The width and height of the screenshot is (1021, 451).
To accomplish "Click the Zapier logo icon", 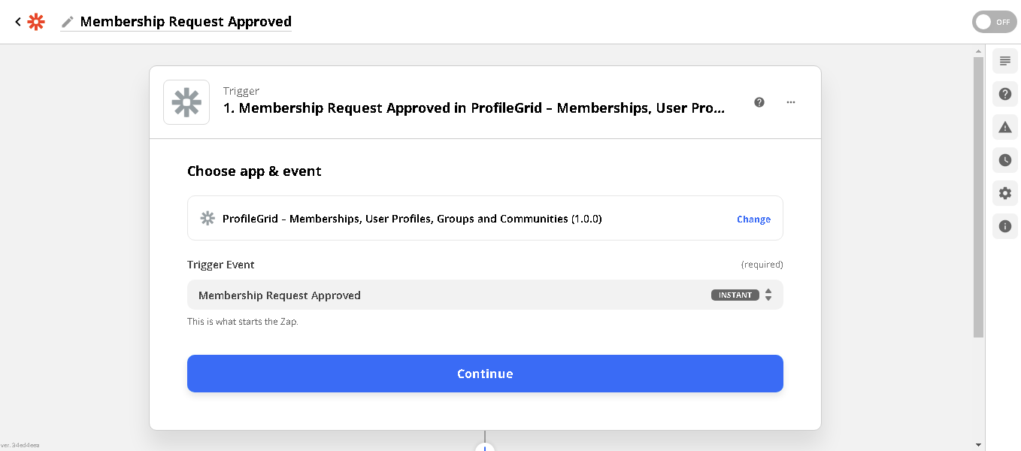I will click(x=36, y=22).
